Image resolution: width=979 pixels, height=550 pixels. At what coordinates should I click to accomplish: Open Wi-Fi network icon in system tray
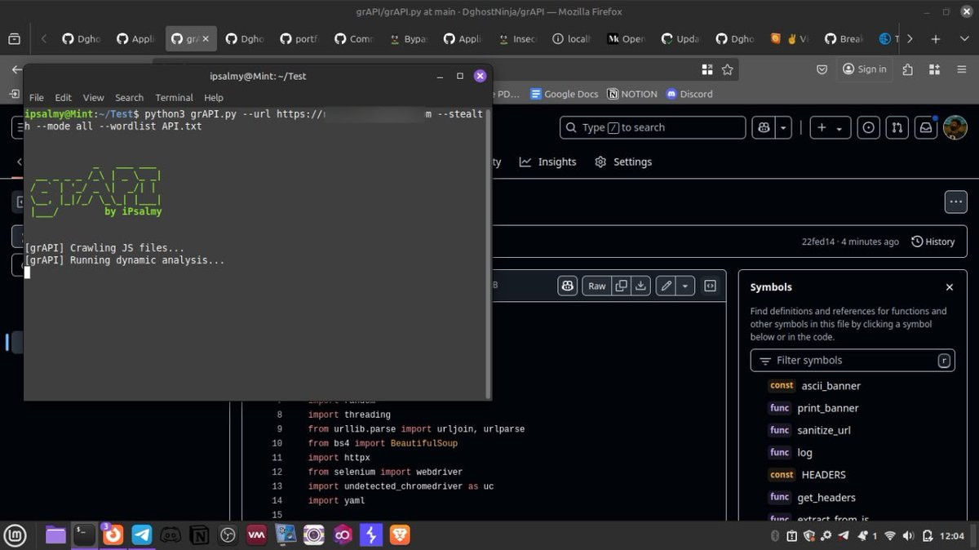coord(889,536)
